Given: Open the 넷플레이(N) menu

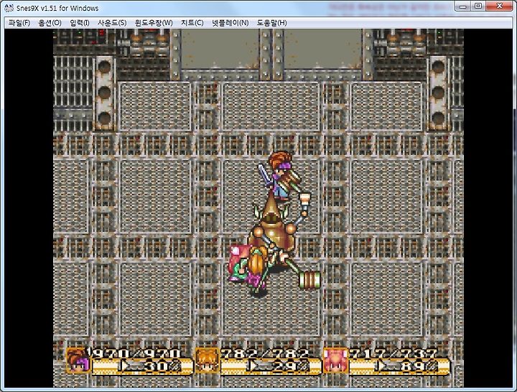Looking at the screenshot, I should tap(230, 23).
